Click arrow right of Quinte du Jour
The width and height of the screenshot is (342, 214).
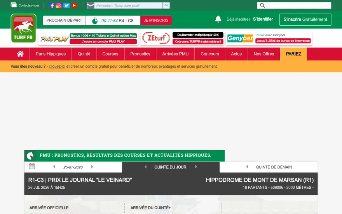[x=196, y=167]
